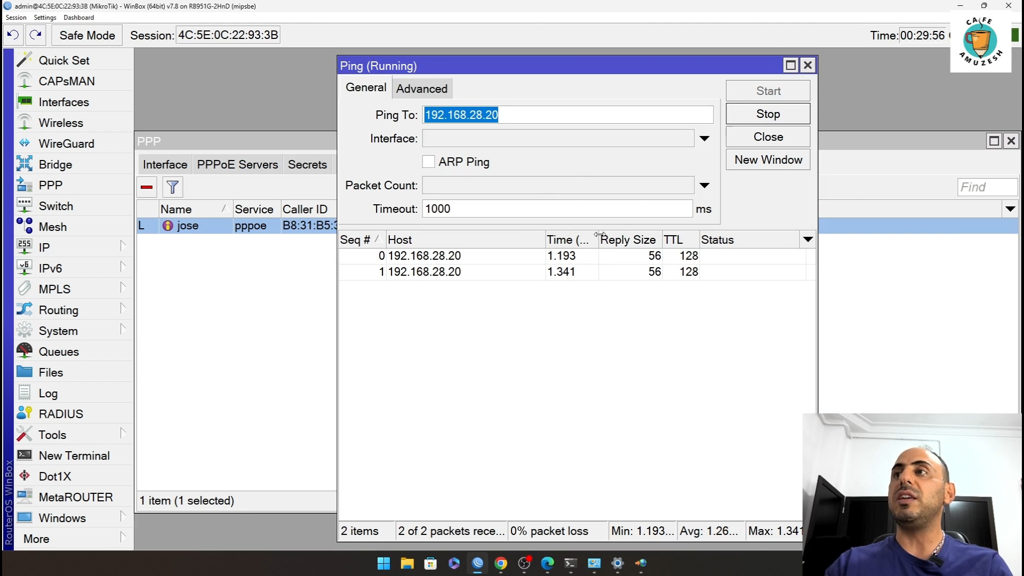Open Switch from the sidebar
The width and height of the screenshot is (1024, 576).
click(x=74, y=206)
